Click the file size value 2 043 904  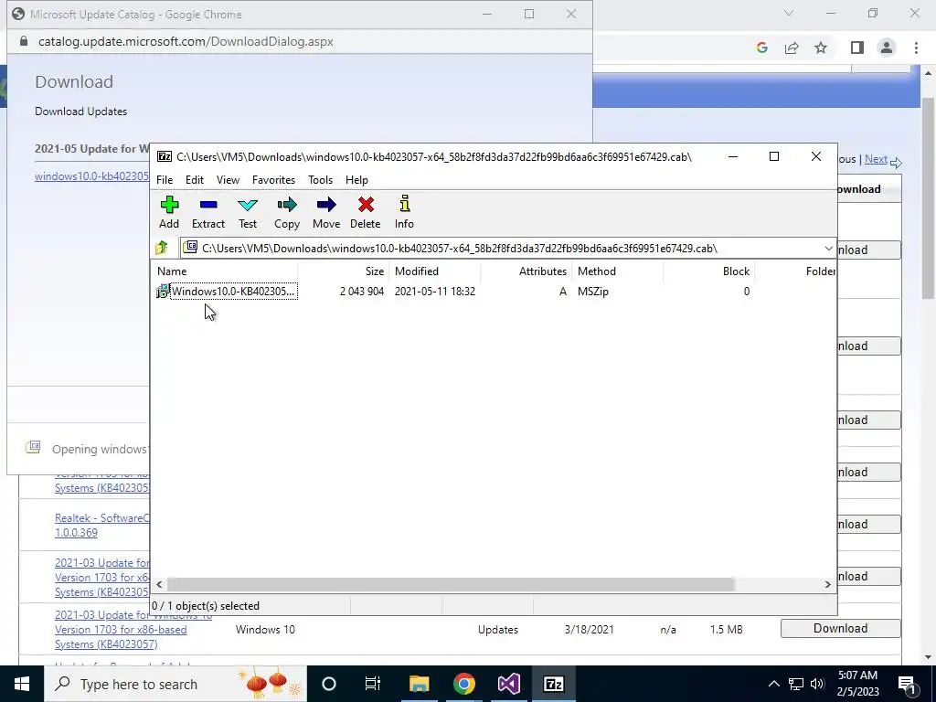coord(362,292)
